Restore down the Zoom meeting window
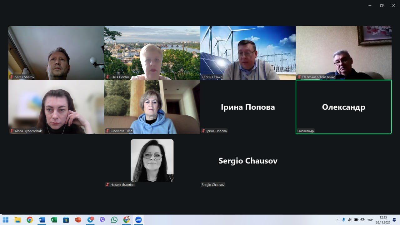 (x=382, y=5)
